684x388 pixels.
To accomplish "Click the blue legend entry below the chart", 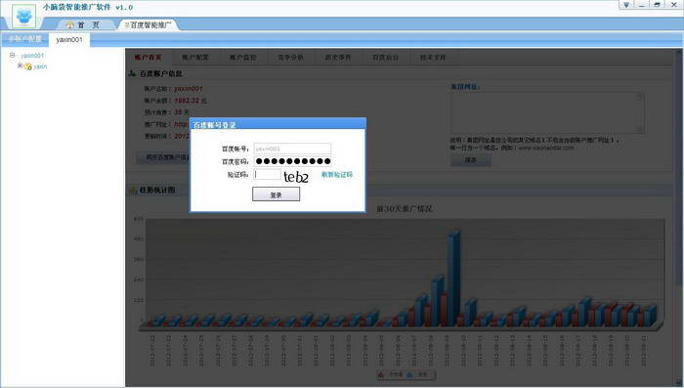I will [418, 374].
